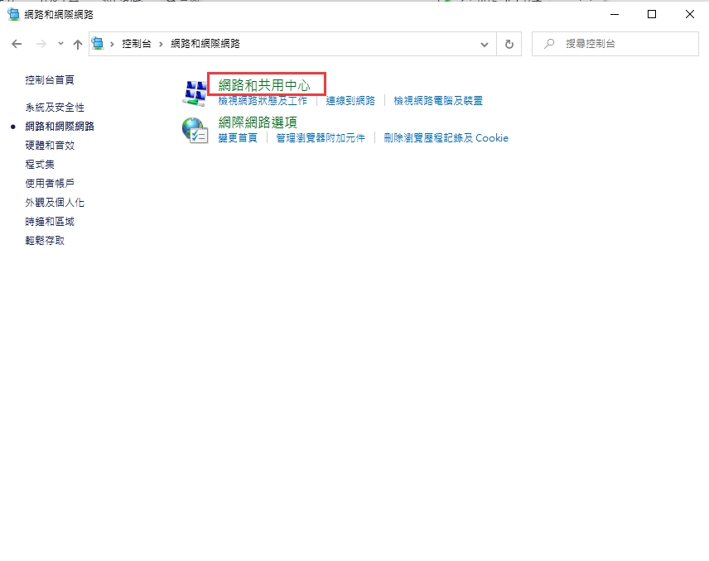Viewport: 709px width, 561px height.
Task: Go to 控制台首頁 in sidebar
Action: point(50,80)
